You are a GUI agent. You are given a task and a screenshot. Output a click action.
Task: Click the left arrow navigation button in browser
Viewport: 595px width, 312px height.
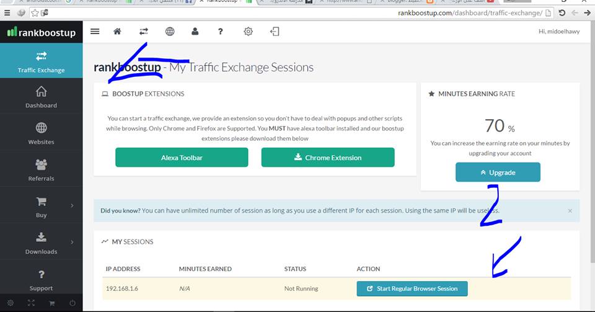point(575,13)
